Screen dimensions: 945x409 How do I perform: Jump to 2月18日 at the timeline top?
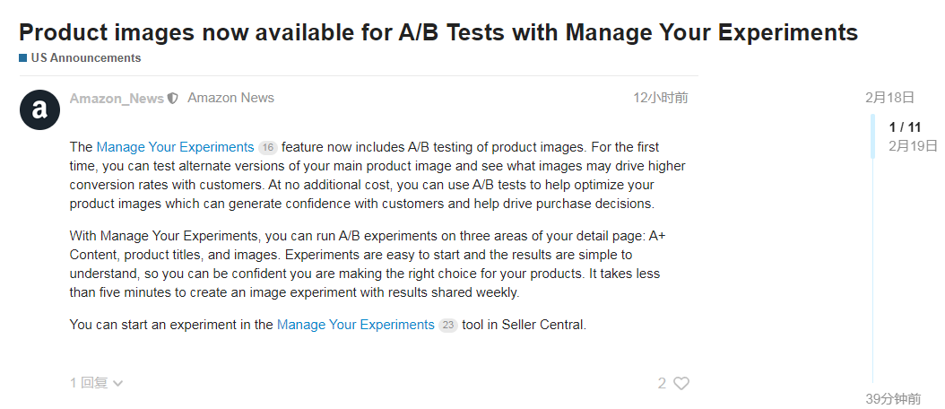[889, 98]
